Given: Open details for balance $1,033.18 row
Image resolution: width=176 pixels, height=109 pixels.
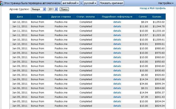Looking at the screenshot, I should [117, 31].
